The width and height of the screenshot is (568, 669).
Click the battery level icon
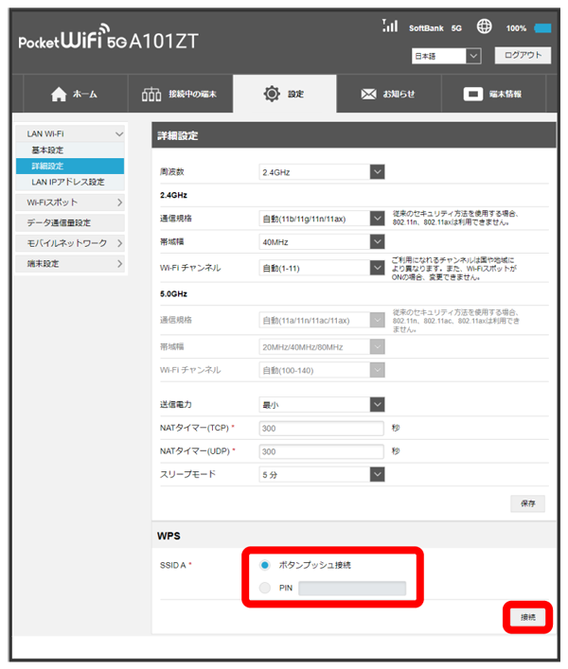[x=542, y=28]
